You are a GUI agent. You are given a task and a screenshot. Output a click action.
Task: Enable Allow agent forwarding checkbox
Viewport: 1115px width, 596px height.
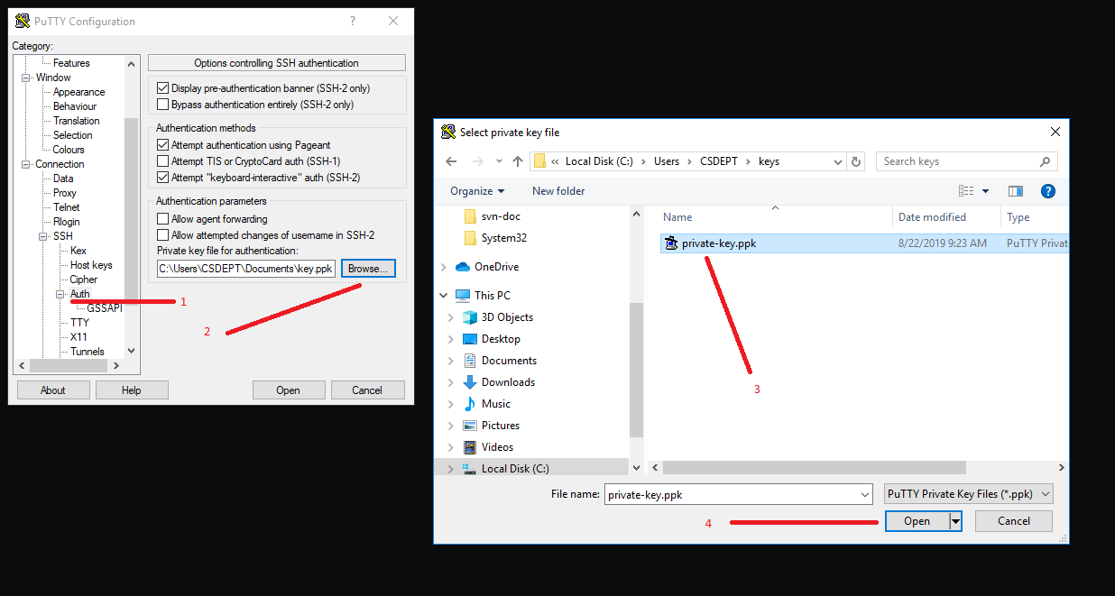tap(163, 219)
